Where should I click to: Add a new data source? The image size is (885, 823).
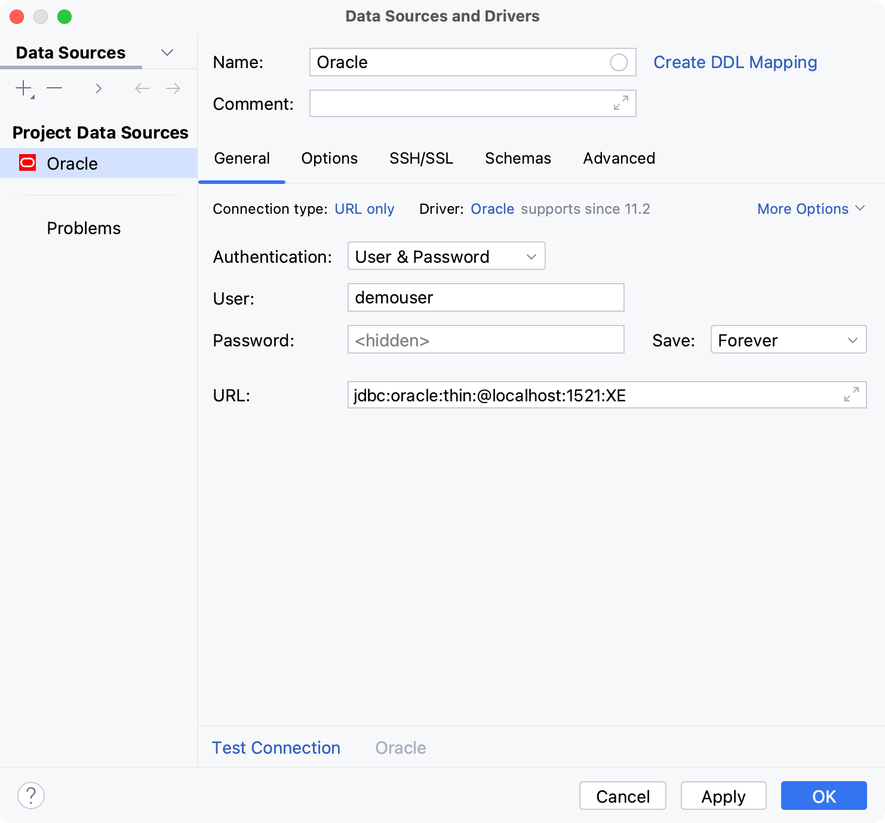(23, 88)
